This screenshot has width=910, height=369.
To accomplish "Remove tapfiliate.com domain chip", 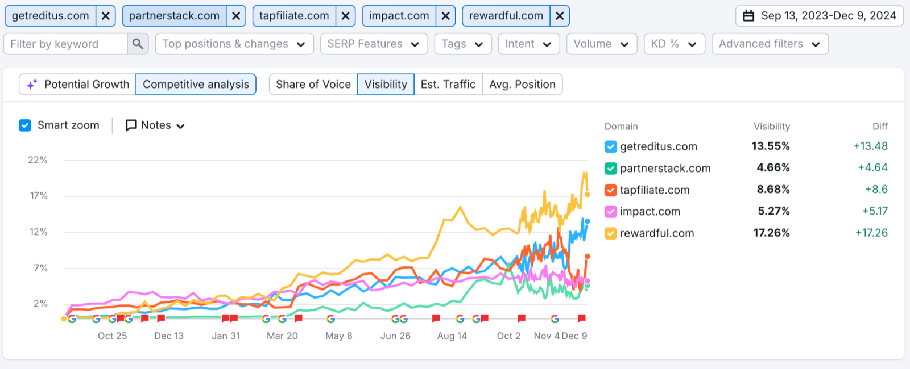I will coord(345,16).
